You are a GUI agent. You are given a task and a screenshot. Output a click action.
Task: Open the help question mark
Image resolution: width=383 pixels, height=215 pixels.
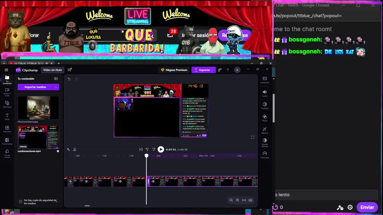pos(227,70)
